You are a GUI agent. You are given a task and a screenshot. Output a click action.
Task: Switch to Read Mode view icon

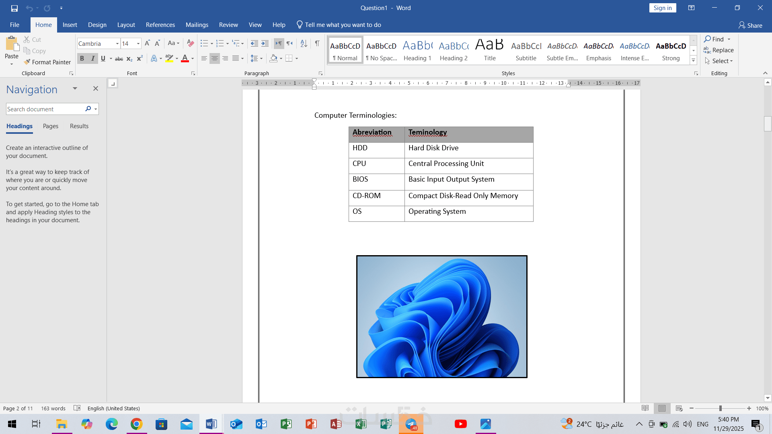pyautogui.click(x=645, y=408)
